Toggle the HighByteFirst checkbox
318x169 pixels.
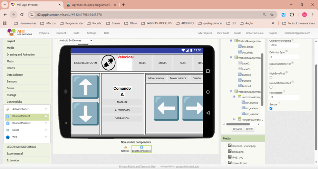(271, 78)
